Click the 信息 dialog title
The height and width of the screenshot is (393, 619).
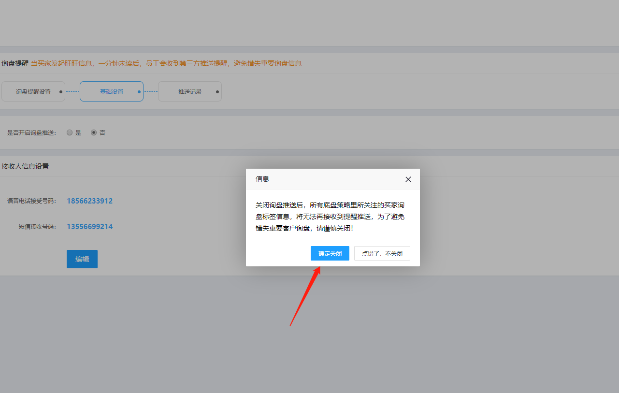tap(262, 179)
